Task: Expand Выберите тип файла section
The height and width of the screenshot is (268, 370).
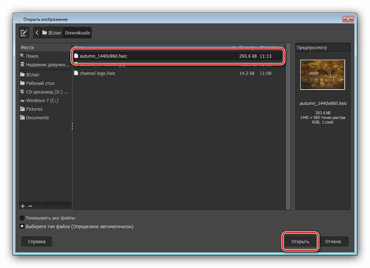Action: 22,226
